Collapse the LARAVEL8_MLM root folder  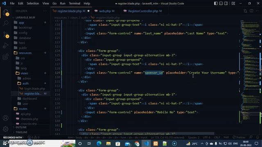25,17
